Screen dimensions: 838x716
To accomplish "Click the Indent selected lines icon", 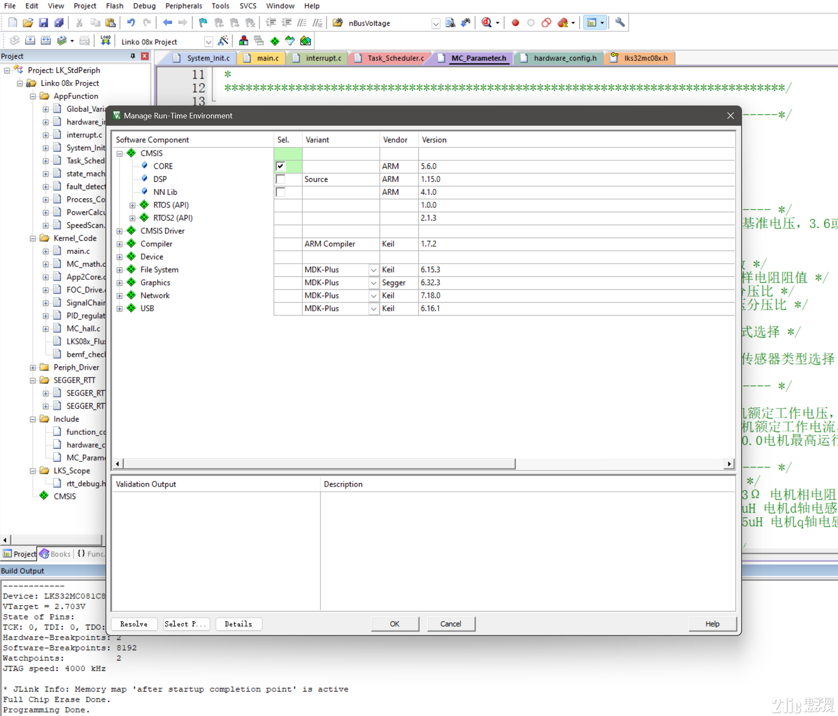I will pyautogui.click(x=271, y=23).
